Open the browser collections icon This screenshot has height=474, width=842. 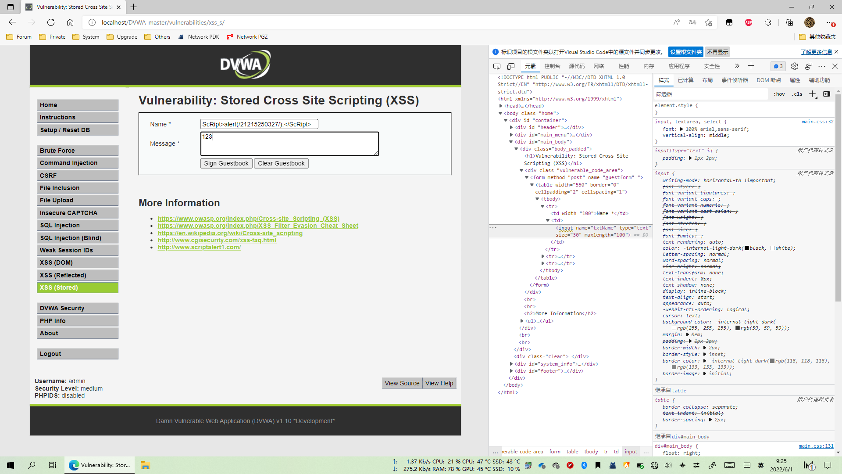pos(789,22)
